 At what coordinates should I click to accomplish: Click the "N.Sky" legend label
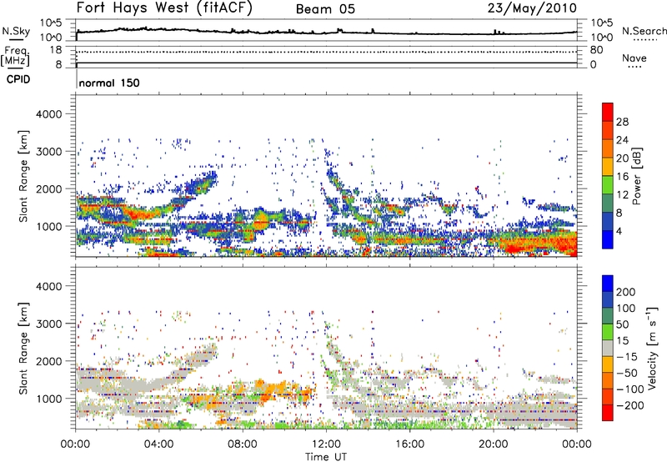[x=16, y=31]
